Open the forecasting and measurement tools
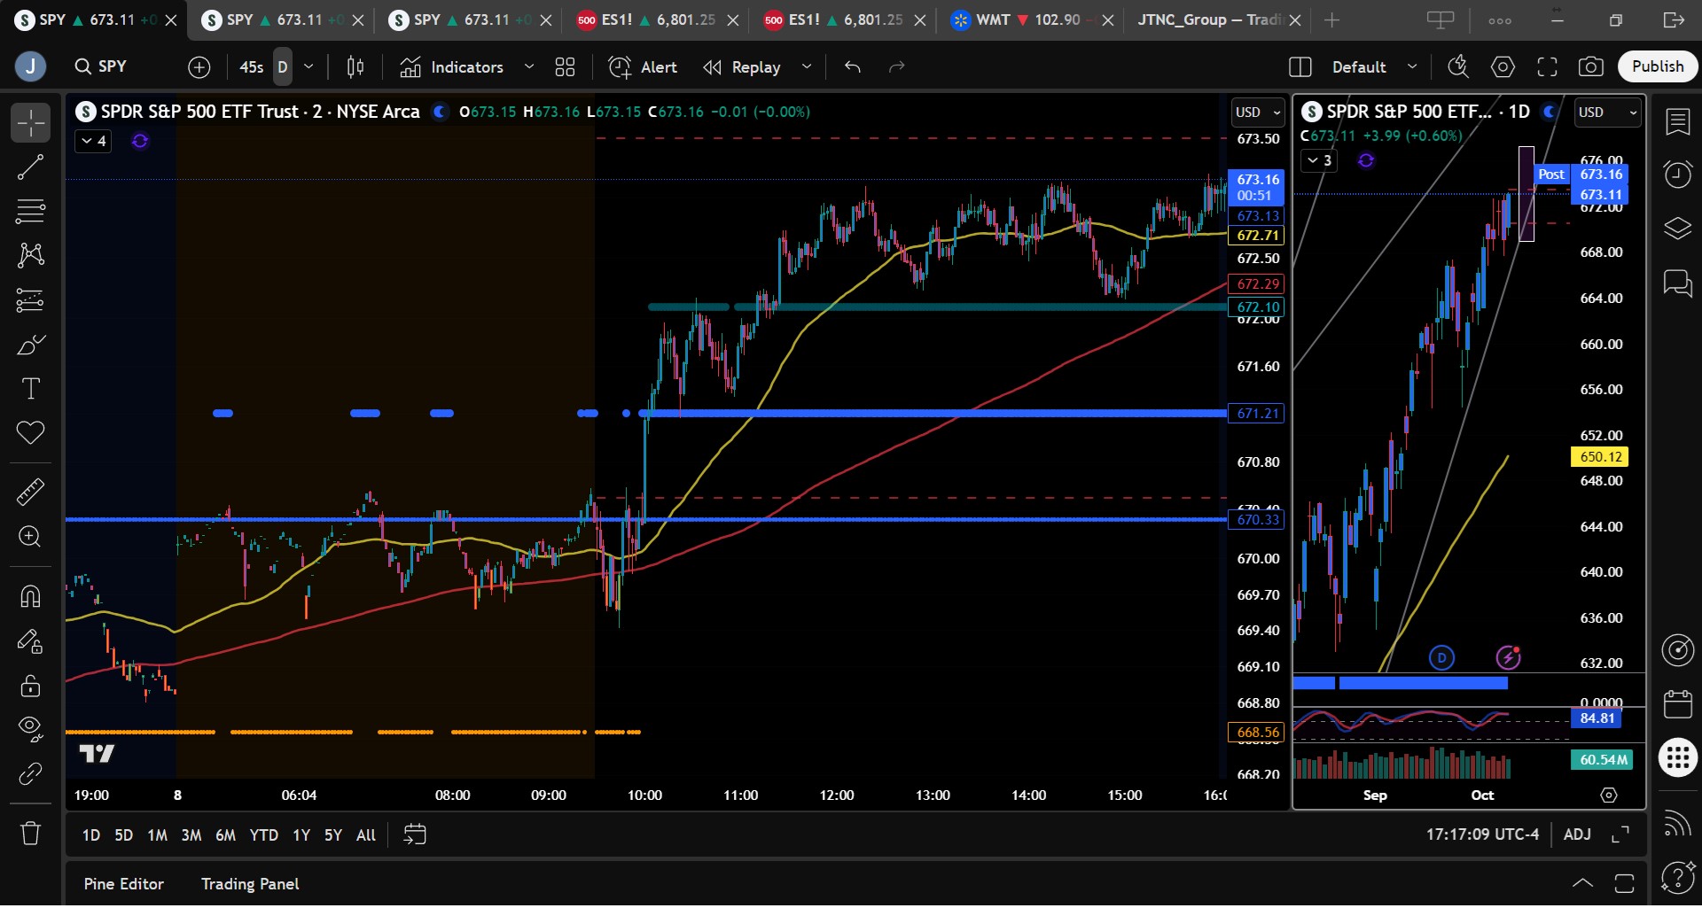The width and height of the screenshot is (1702, 908). tap(30, 300)
